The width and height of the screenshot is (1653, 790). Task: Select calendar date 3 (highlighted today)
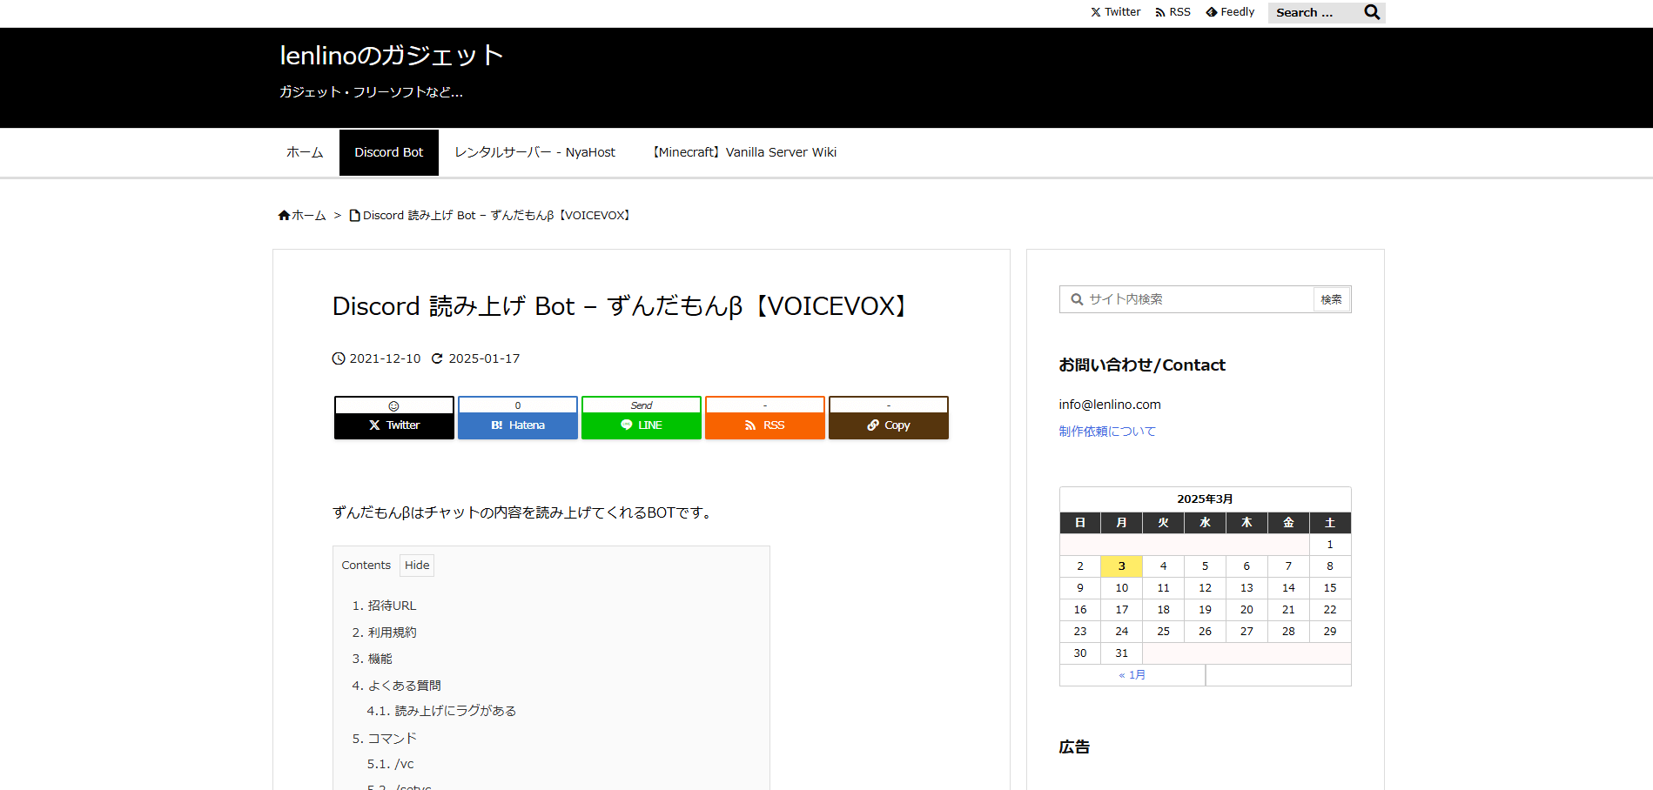pyautogui.click(x=1121, y=566)
